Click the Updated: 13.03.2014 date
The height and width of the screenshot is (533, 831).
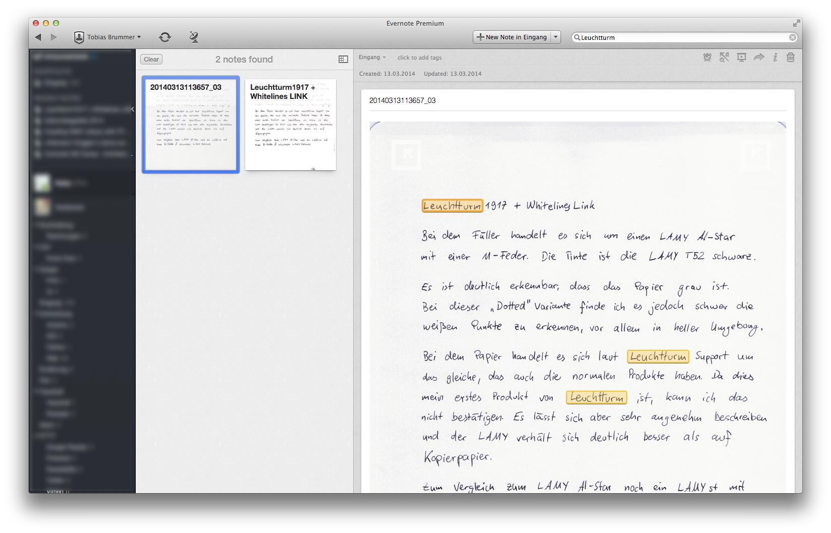[x=453, y=74]
